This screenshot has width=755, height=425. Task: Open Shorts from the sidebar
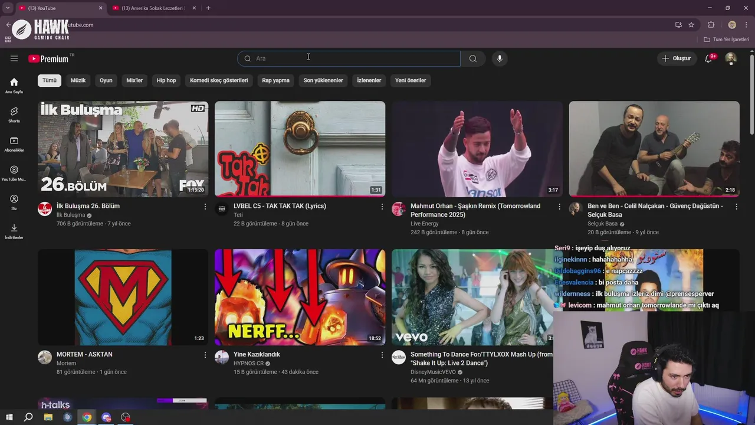pos(14,115)
